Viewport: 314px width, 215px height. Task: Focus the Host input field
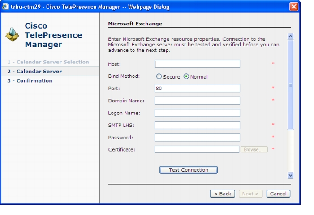[197, 64]
